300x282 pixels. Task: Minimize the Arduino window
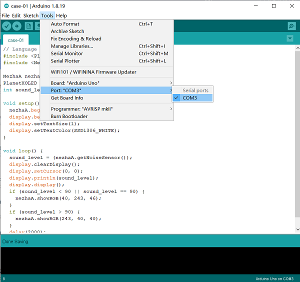[256, 6]
